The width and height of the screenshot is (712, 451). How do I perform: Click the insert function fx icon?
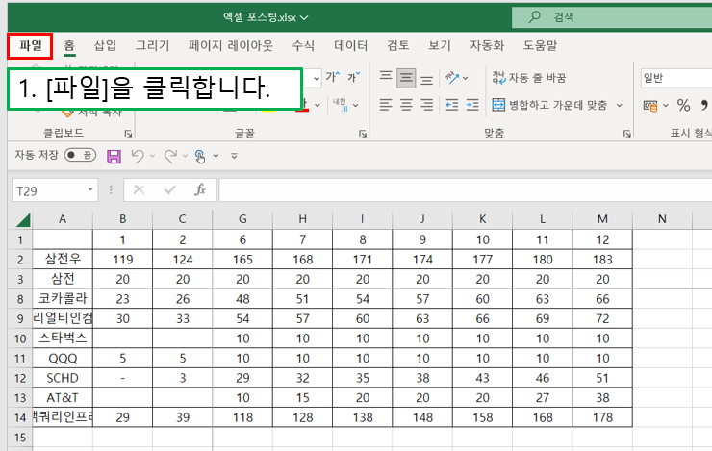pyautogui.click(x=200, y=189)
